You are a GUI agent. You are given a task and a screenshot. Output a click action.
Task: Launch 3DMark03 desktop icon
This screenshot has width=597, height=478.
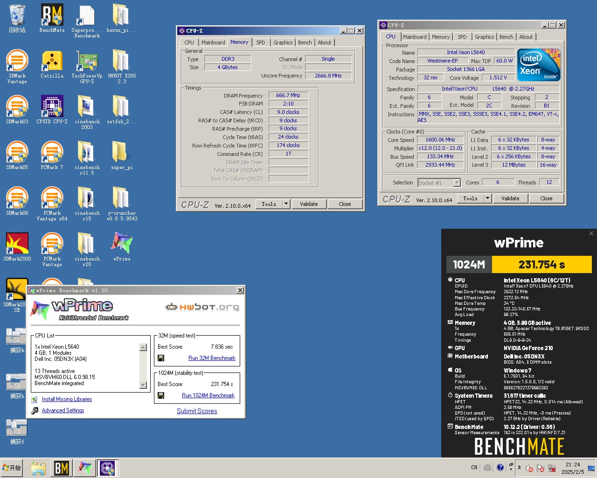click(17, 110)
